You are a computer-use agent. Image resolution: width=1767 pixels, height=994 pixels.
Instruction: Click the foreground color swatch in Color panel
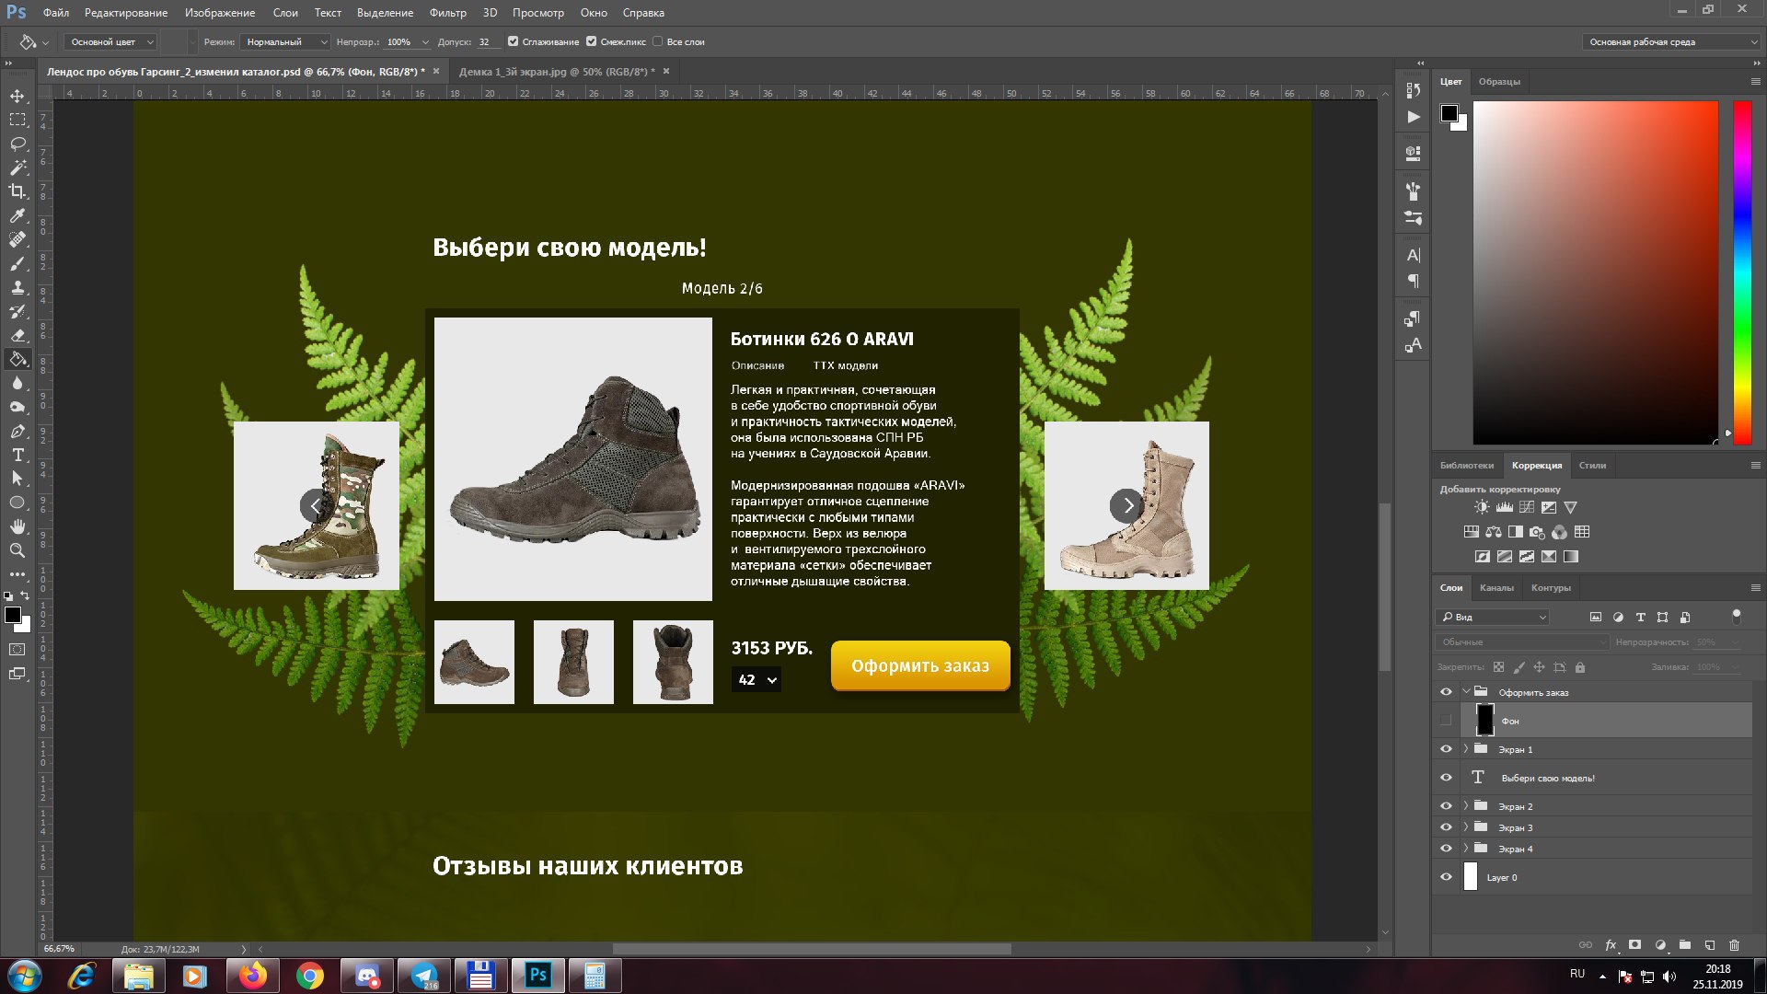[1449, 113]
